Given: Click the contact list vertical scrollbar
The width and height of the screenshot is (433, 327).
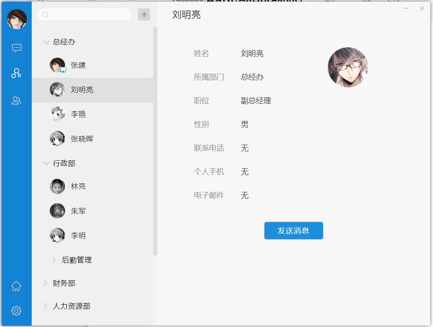Looking at the screenshot, I should tap(155, 140).
